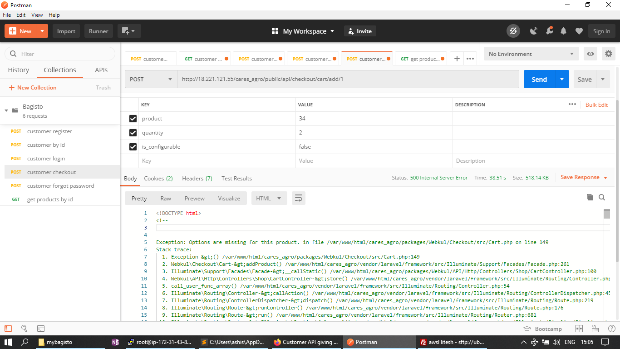
Task: Open the Runner
Action: click(x=98, y=31)
